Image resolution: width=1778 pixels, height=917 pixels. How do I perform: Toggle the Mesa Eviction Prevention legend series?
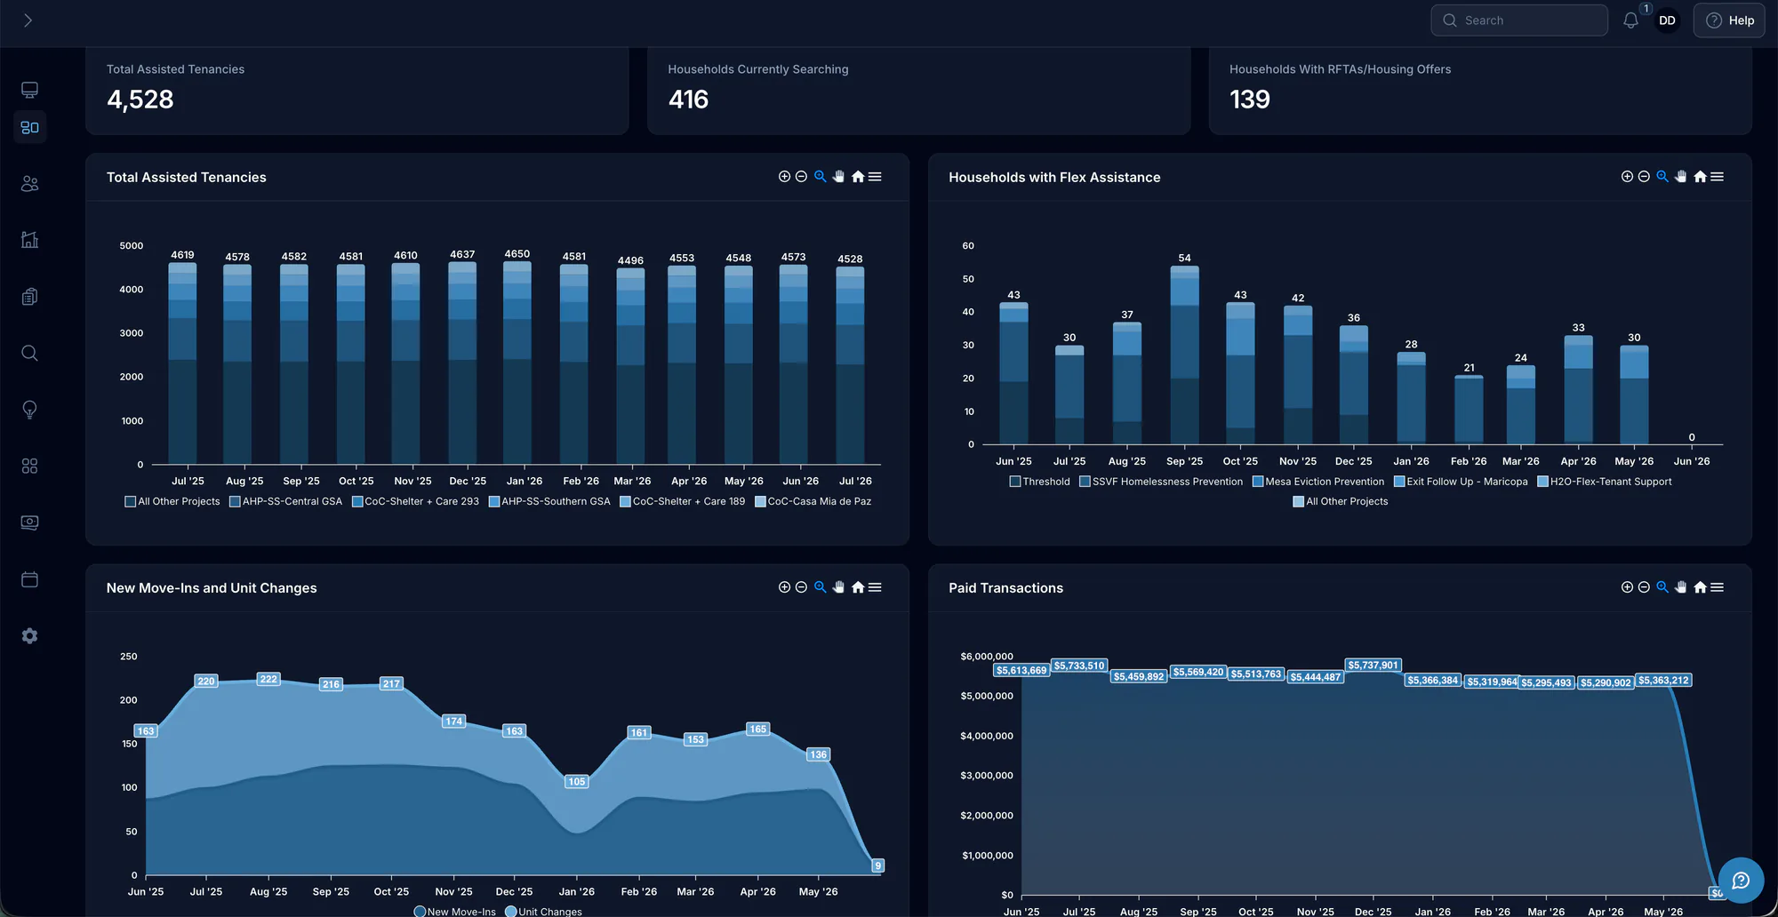(1318, 482)
